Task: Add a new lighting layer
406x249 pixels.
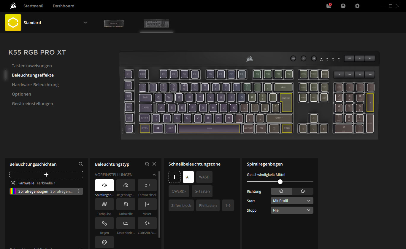Action: [46, 175]
